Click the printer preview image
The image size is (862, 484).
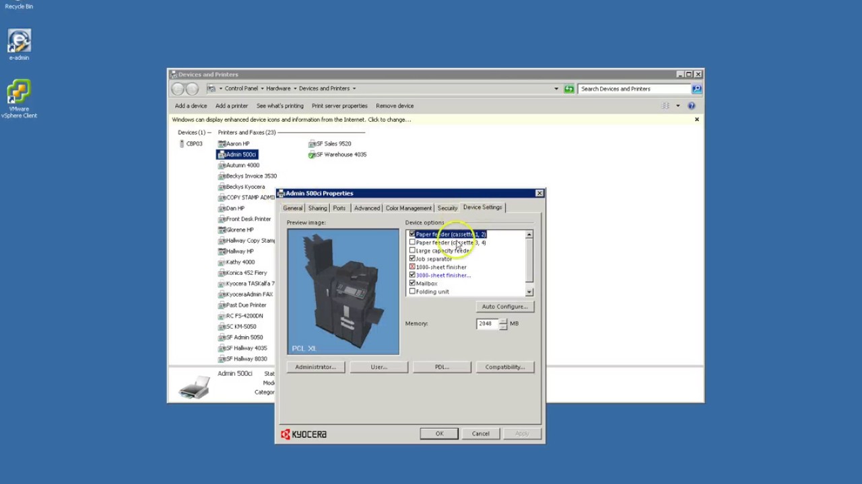tap(343, 291)
